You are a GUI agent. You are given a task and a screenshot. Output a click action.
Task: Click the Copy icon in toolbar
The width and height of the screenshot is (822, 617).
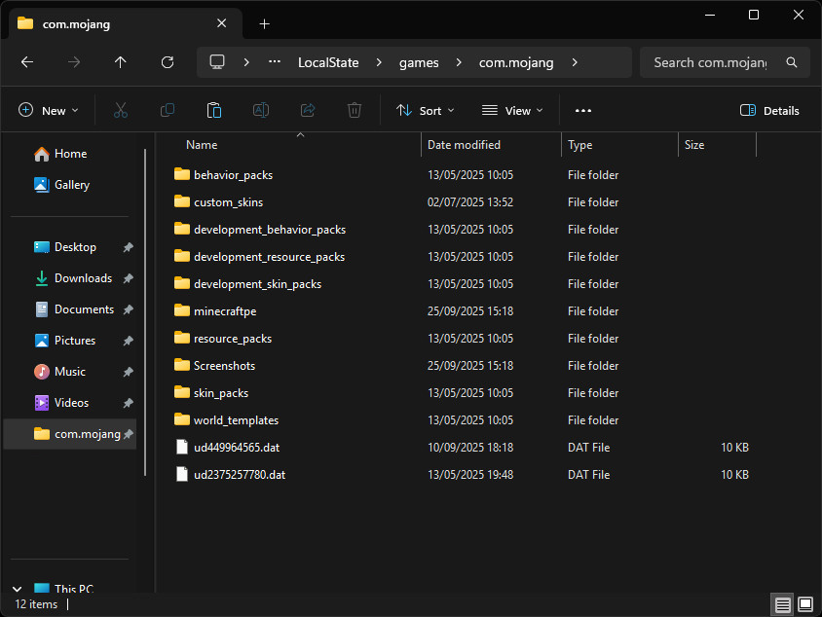[168, 111]
